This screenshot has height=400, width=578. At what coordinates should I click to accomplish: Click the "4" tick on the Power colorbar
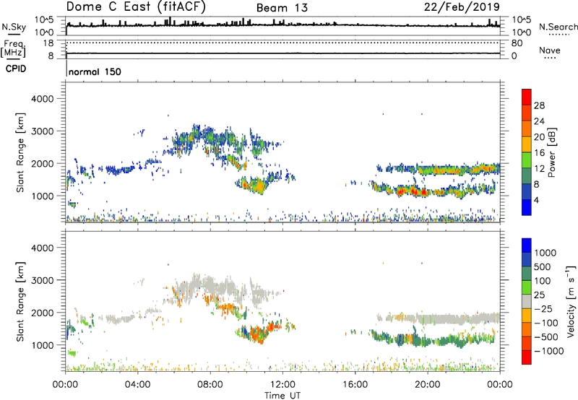(537, 201)
